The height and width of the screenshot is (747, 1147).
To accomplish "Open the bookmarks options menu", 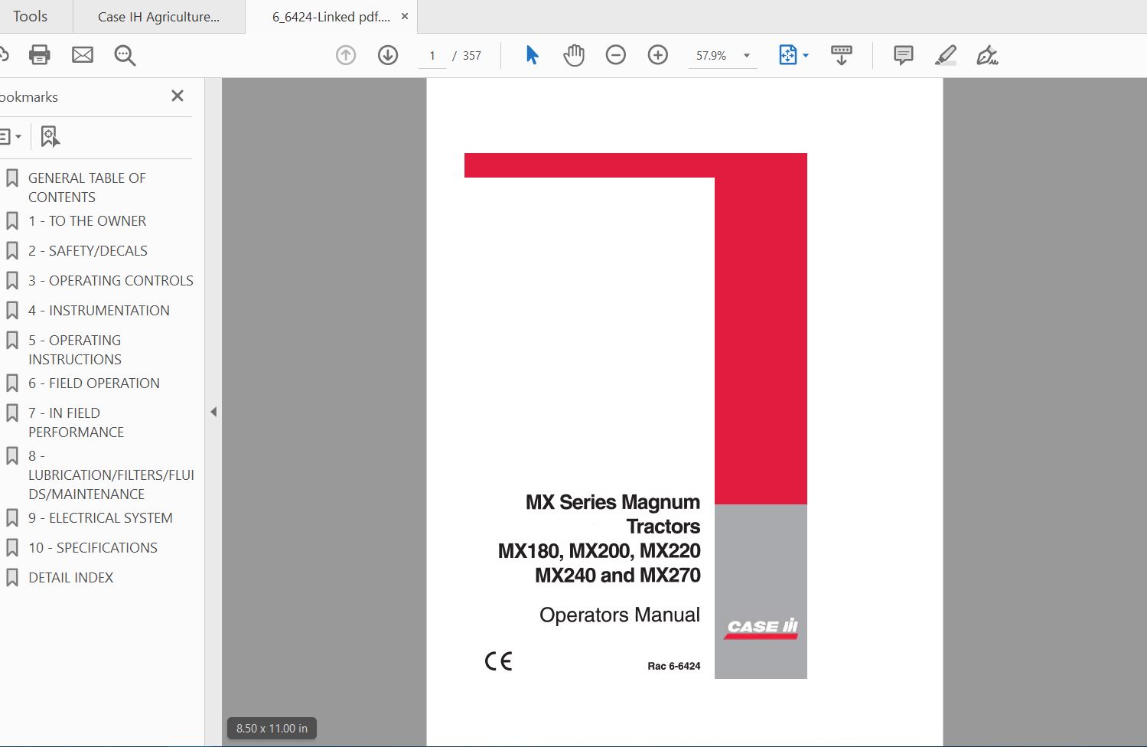I will [x=10, y=137].
